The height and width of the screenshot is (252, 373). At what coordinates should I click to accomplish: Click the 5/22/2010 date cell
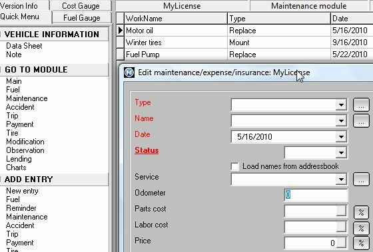[352, 55]
